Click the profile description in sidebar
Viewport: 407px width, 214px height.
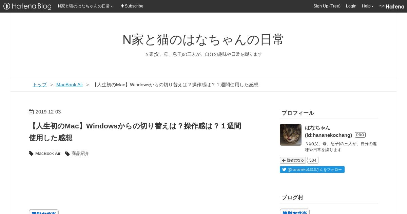(341, 147)
